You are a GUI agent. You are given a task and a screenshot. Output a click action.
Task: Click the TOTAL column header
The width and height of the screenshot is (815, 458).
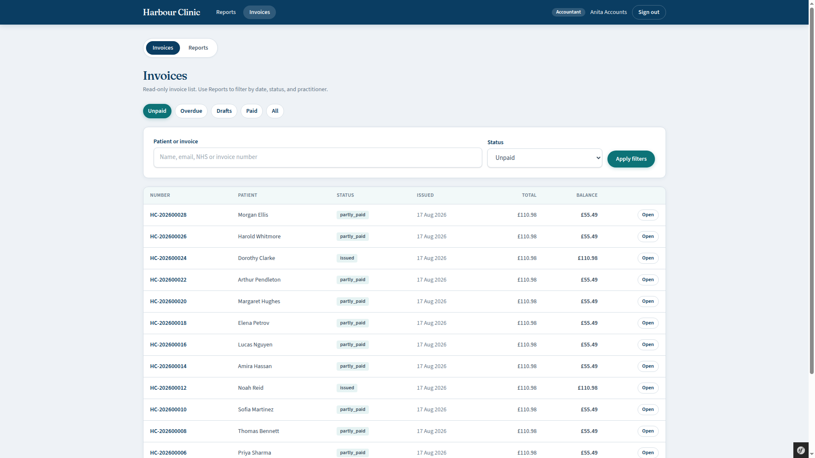(x=529, y=195)
